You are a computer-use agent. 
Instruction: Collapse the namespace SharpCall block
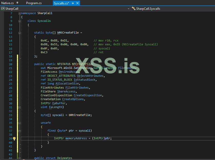click(19, 13)
